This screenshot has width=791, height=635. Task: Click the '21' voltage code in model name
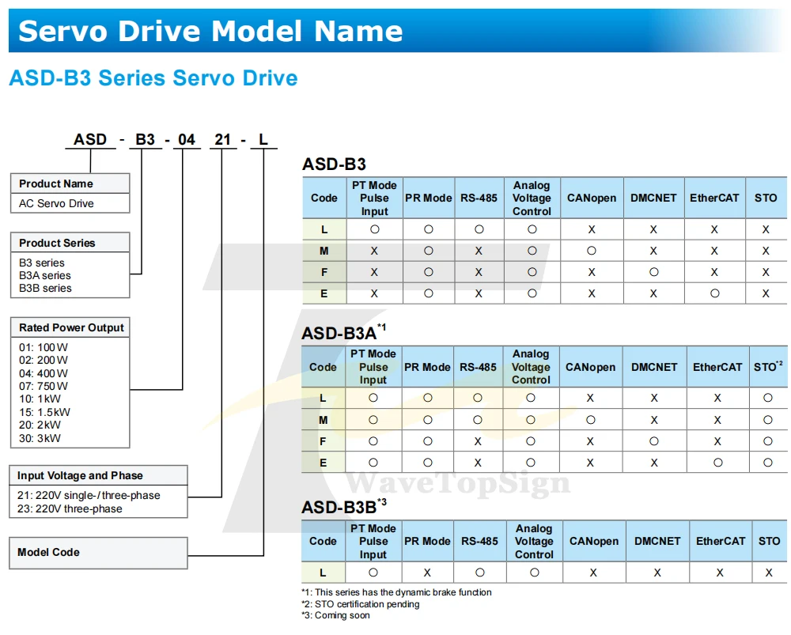[222, 139]
